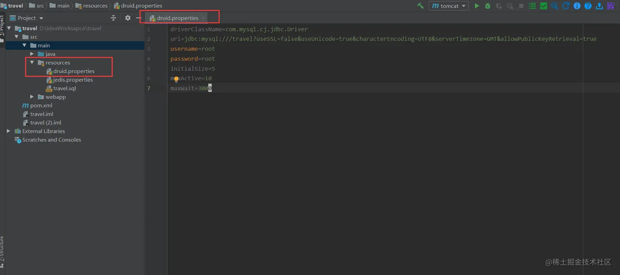
Task: Close the druid.properties editor tab
Action: click(203, 18)
